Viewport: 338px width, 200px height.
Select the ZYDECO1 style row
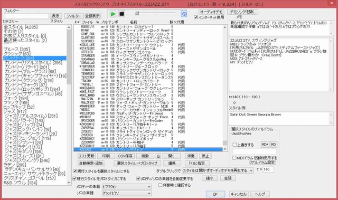click(148, 131)
